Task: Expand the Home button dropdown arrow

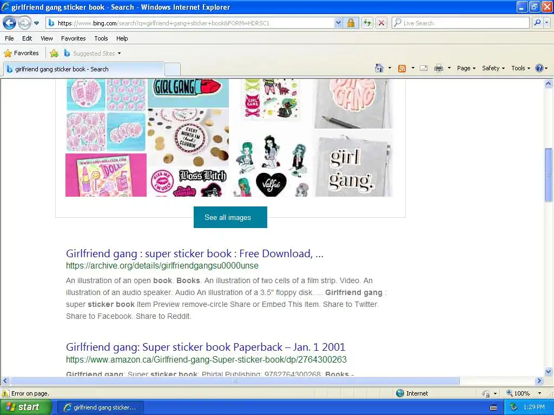Action: [x=390, y=68]
